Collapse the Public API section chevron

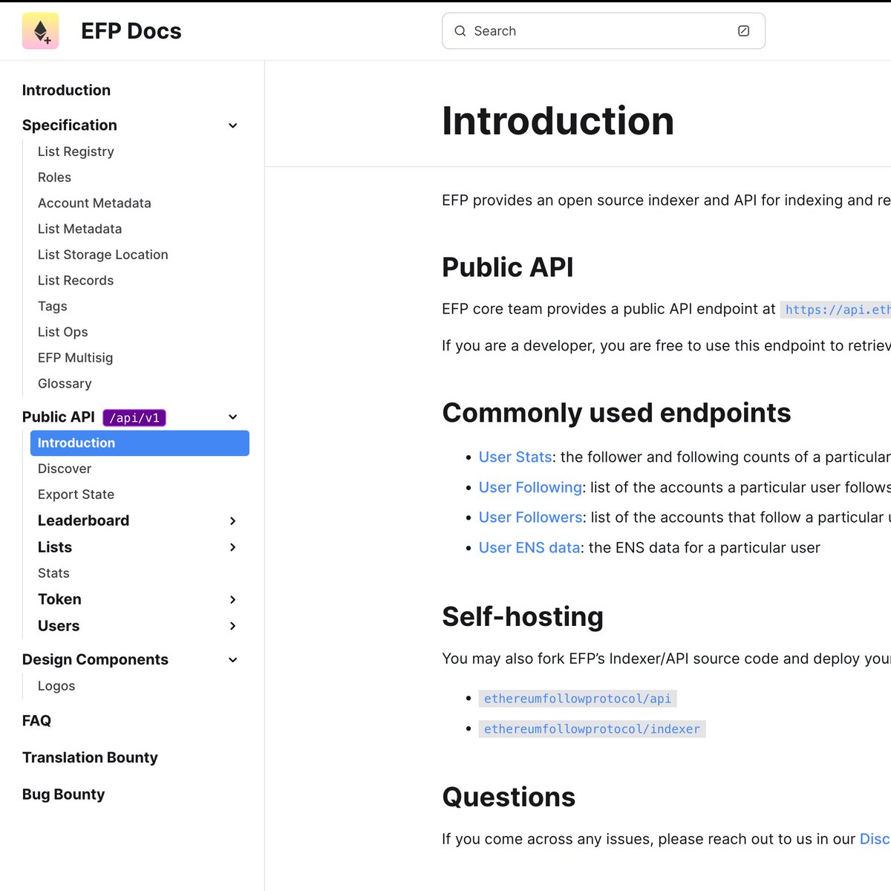point(232,417)
